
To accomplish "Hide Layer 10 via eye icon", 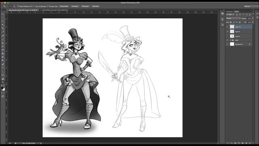I will point(227,27).
